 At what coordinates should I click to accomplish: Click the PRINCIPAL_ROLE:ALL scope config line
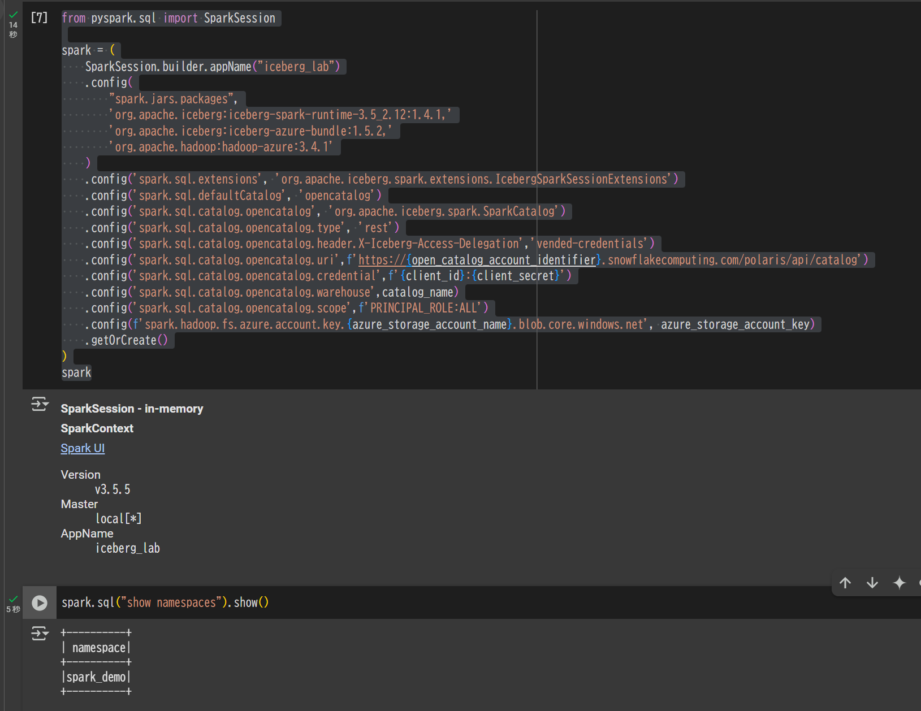click(287, 308)
